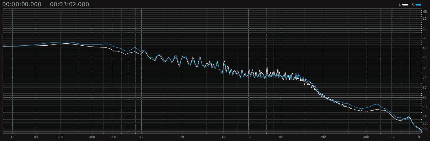This screenshot has height=141, width=430.
Task: Click the 90 dB level axis label
Action: coord(425,98)
